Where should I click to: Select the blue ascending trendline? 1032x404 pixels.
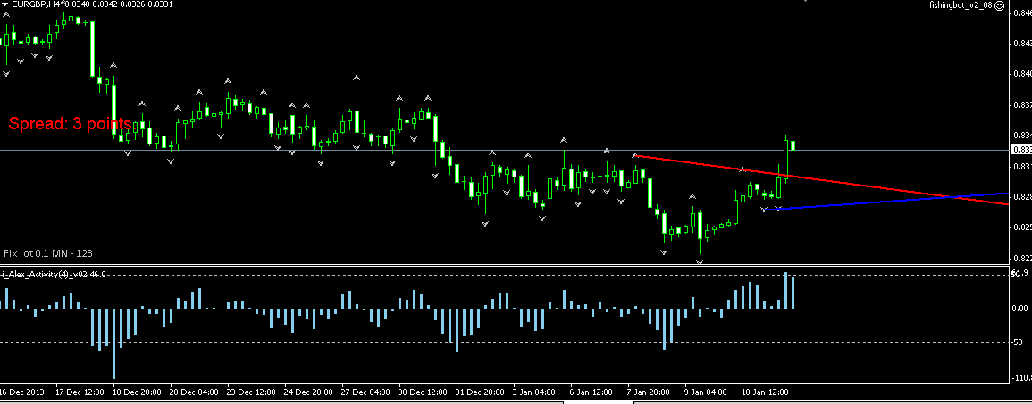tap(888, 201)
